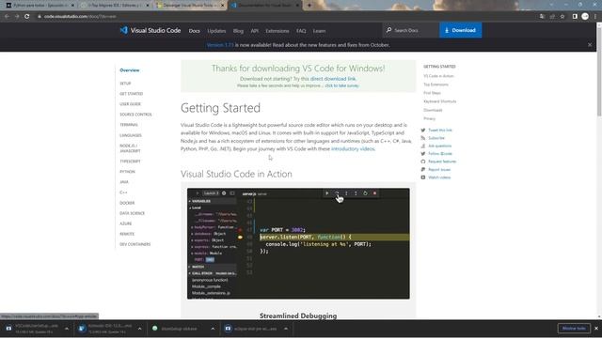The height and width of the screenshot is (338, 602).
Task: Click the Visual Studio Code logo
Action: 150,30
